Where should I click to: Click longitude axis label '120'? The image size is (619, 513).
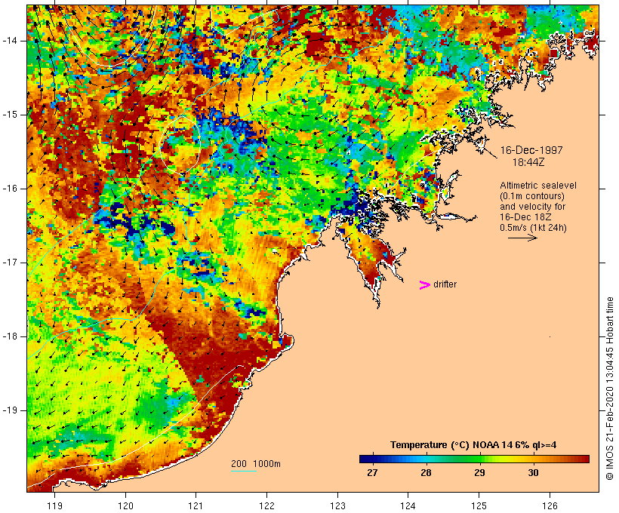click(x=125, y=505)
